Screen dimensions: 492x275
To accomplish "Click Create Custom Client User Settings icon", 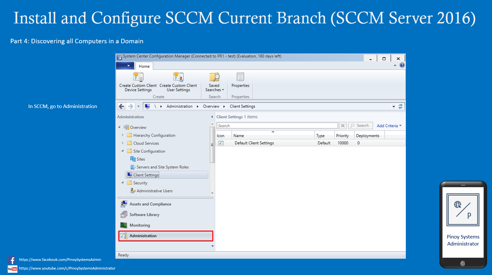I will (x=178, y=77).
